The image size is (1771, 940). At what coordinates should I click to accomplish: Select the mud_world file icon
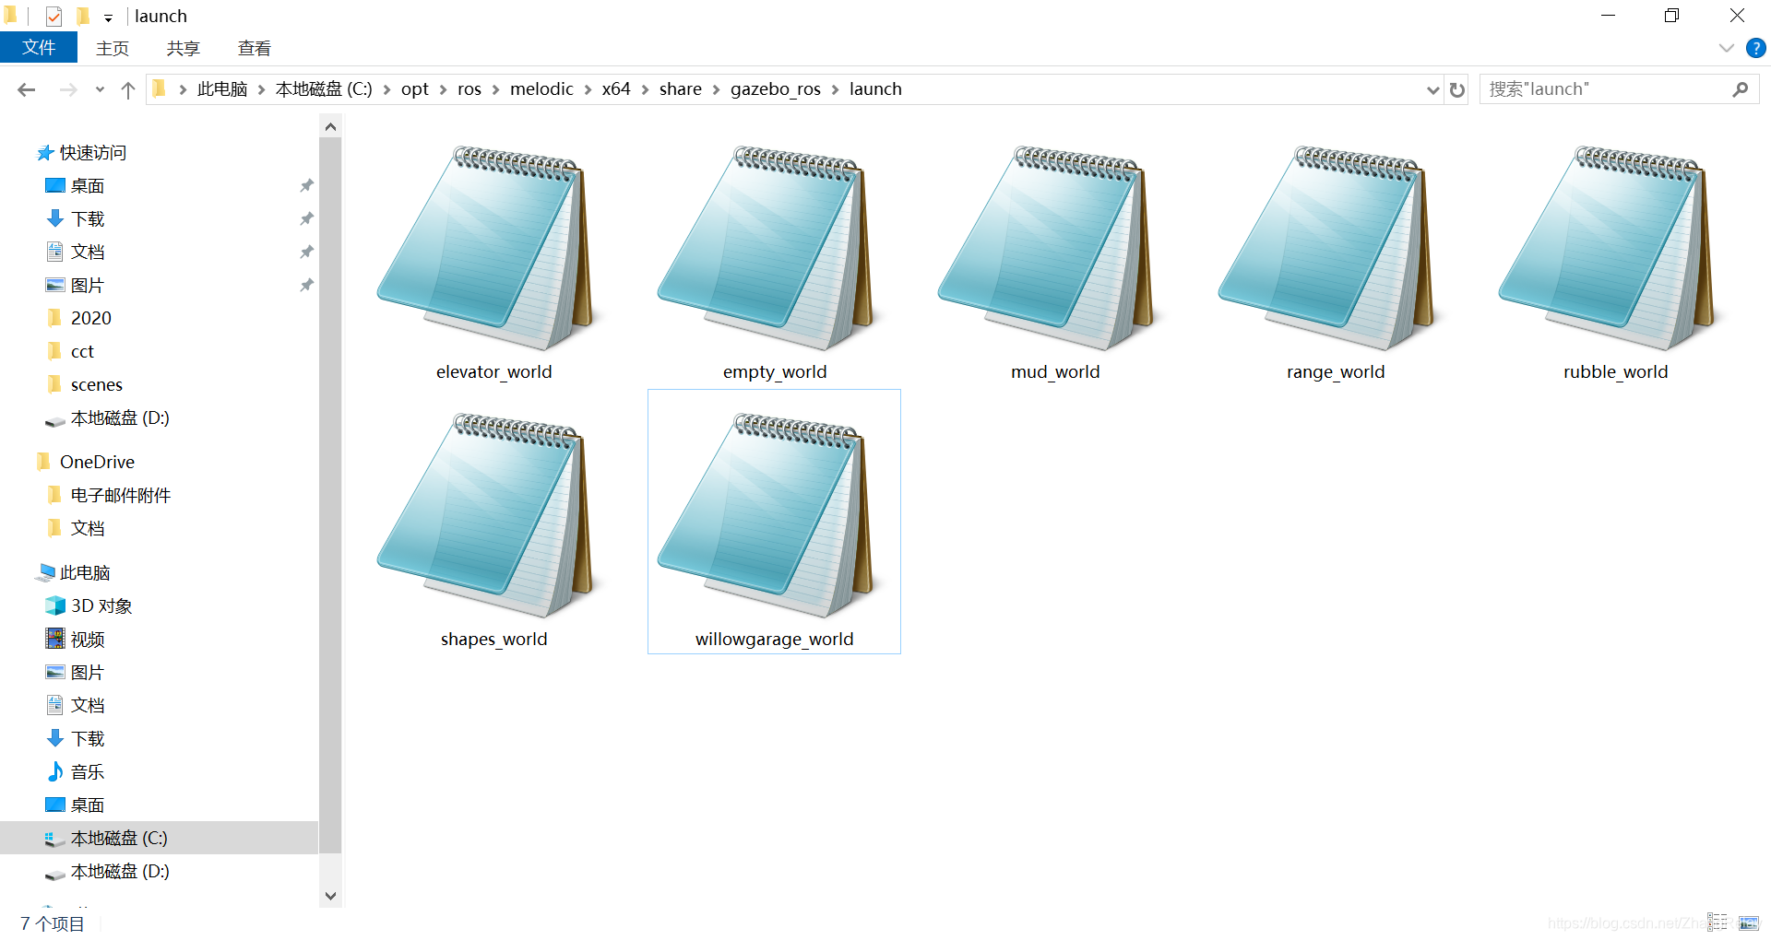click(x=1050, y=247)
